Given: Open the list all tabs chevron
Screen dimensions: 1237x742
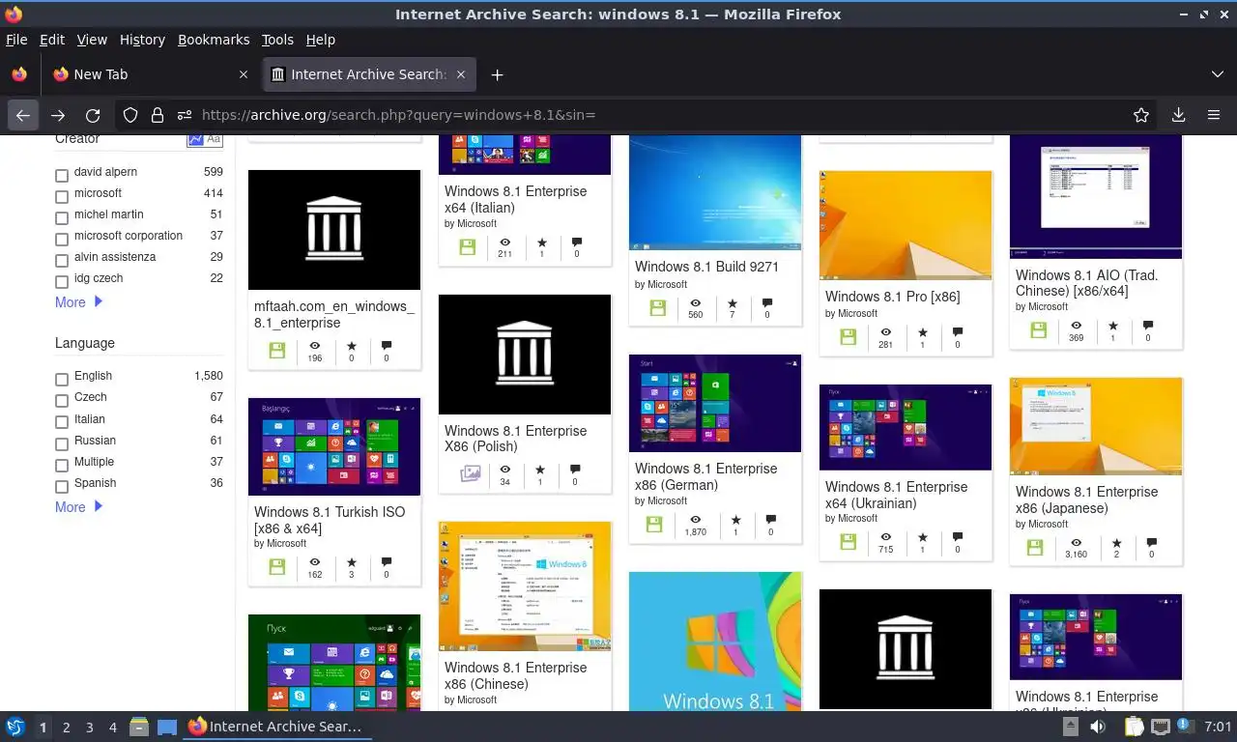Looking at the screenshot, I should click(x=1217, y=74).
